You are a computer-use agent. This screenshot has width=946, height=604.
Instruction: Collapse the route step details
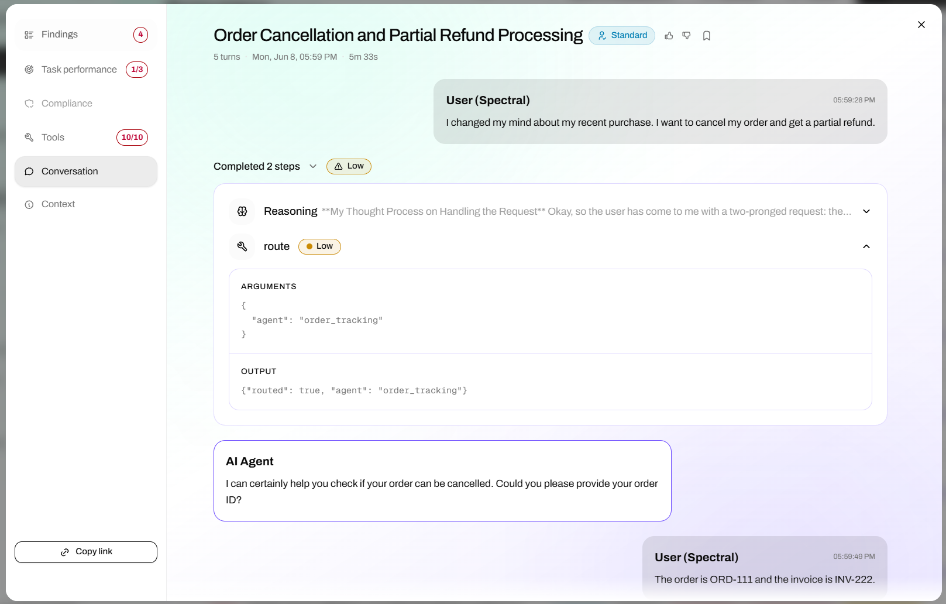[x=866, y=246]
